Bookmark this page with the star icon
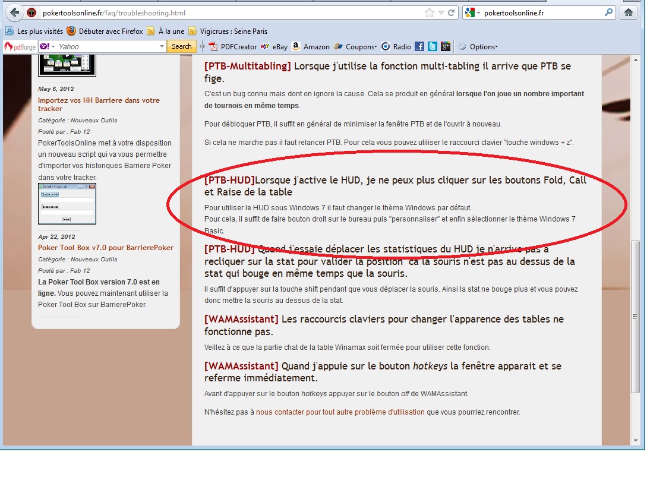The image size is (647, 493). (x=430, y=13)
